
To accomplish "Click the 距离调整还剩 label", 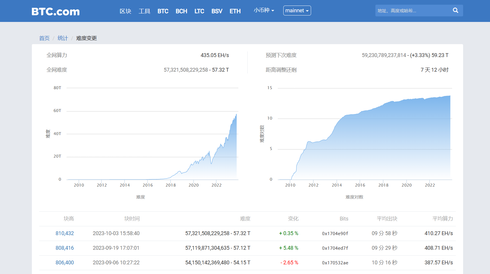I will click(281, 70).
